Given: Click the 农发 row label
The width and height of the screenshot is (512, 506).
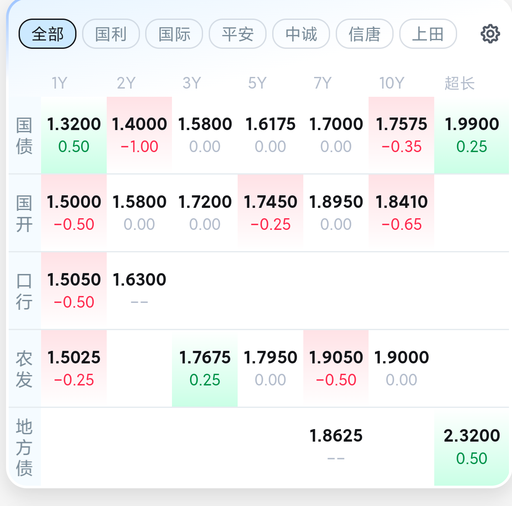Looking at the screenshot, I should point(24,369).
